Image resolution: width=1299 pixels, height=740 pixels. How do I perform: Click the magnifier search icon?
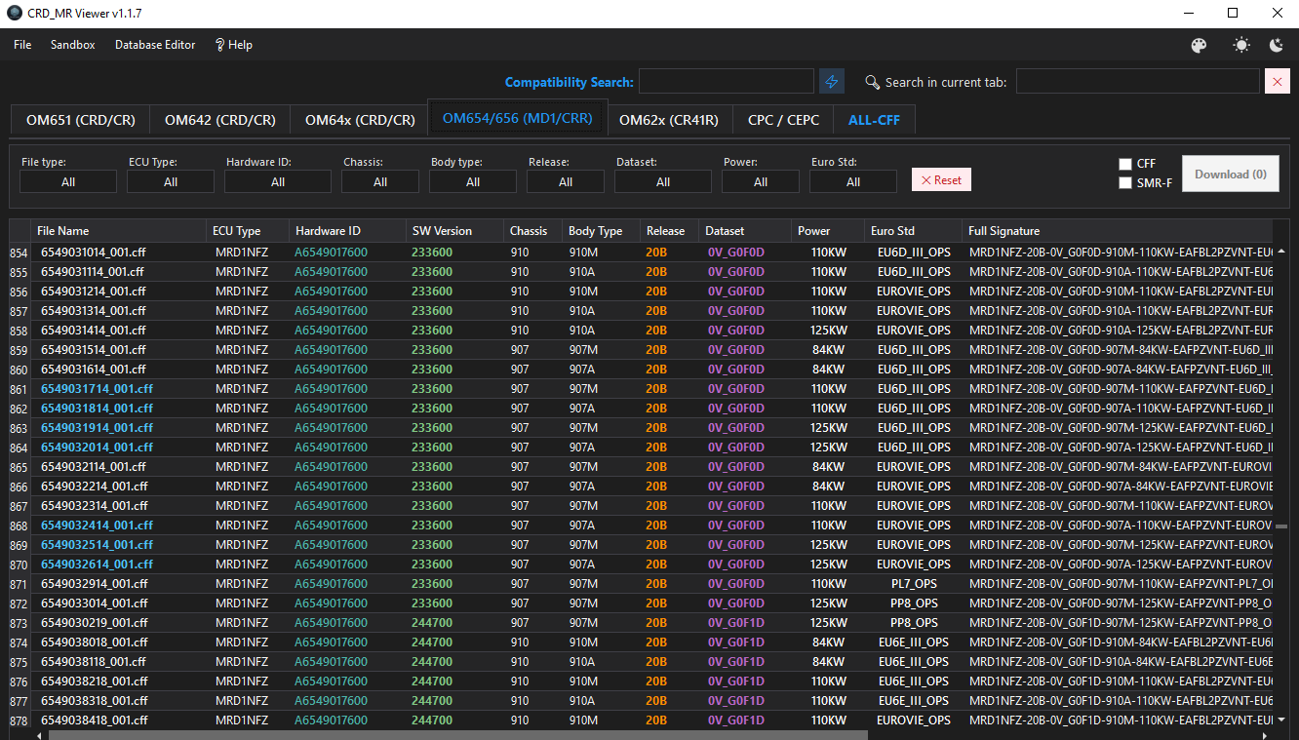tap(873, 82)
